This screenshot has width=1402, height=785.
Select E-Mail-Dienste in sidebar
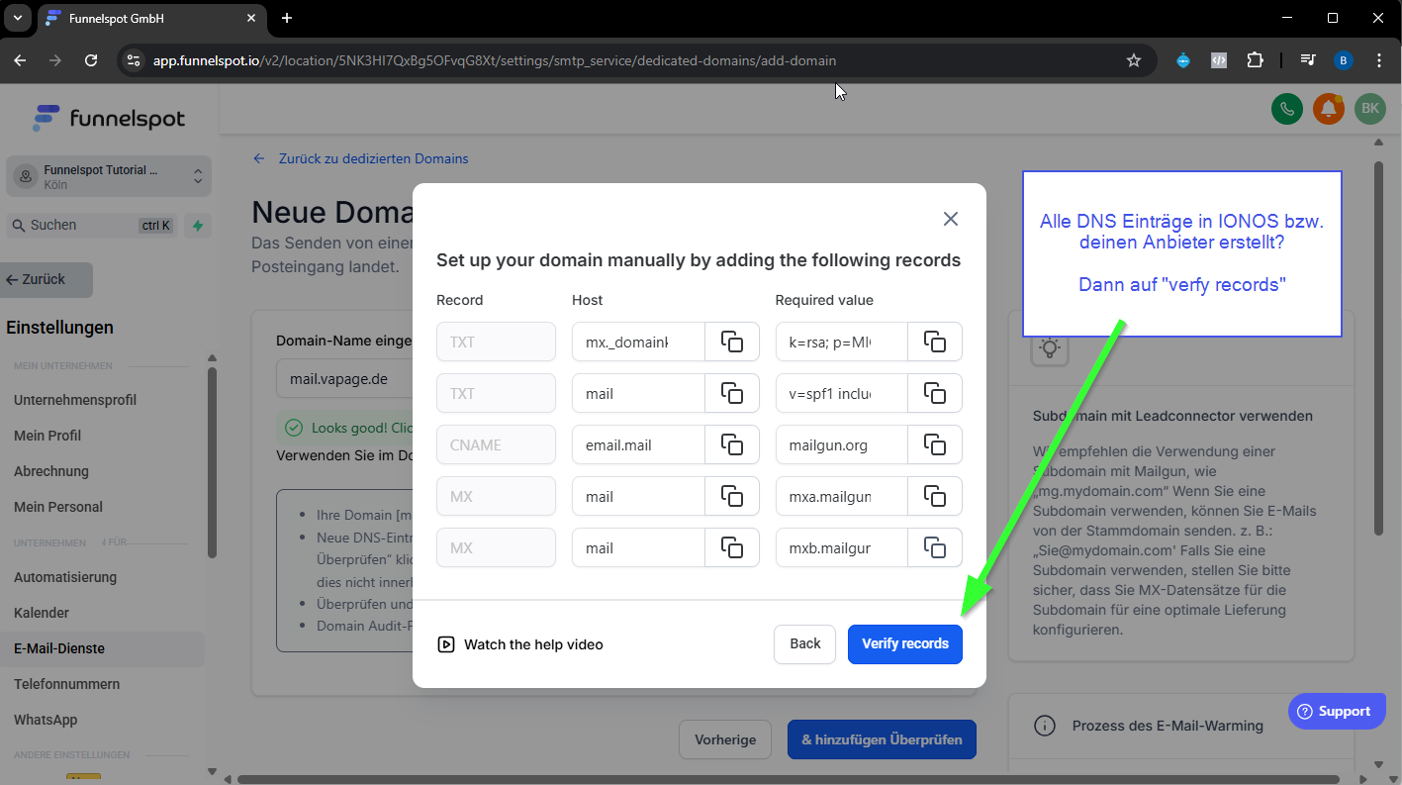pos(102,648)
